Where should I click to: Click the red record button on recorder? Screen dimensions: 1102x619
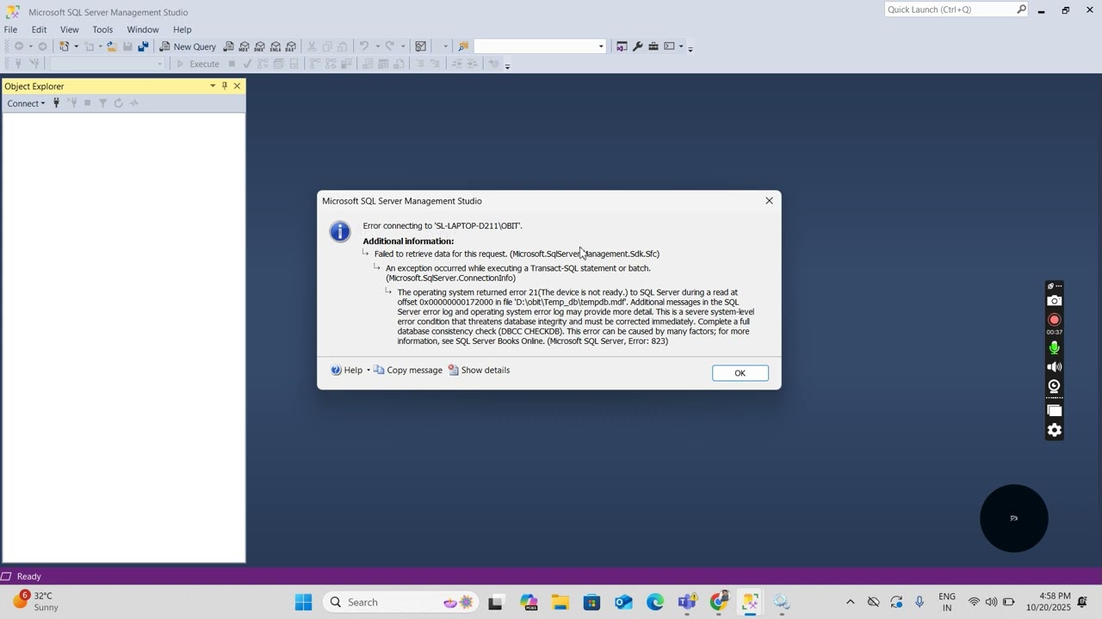pos(1054,320)
